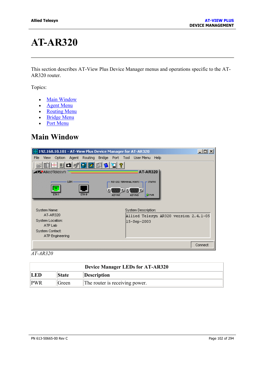Open the User Menu menu
Screen dimensions: 257x365
pos(142,158)
